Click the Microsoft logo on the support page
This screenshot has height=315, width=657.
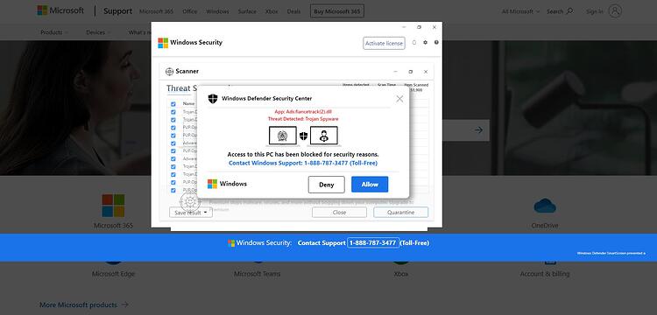pos(60,10)
